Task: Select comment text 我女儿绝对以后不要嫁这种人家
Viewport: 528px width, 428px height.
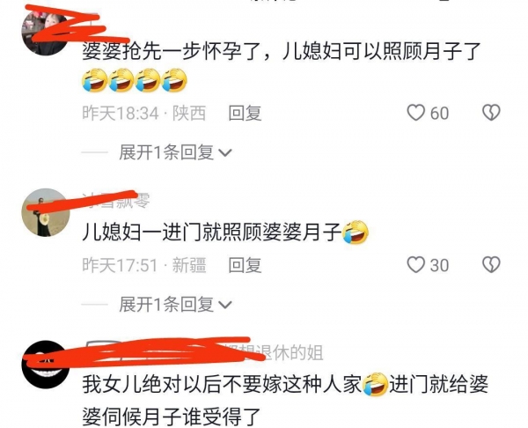Action: click(x=222, y=385)
